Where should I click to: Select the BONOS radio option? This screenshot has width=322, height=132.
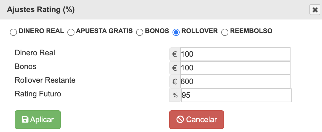pyautogui.click(x=140, y=33)
